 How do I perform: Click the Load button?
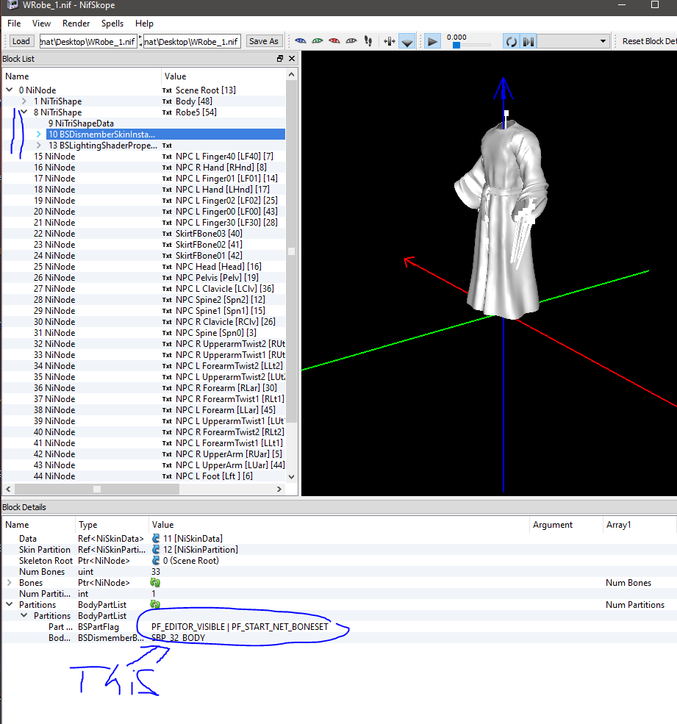point(21,41)
